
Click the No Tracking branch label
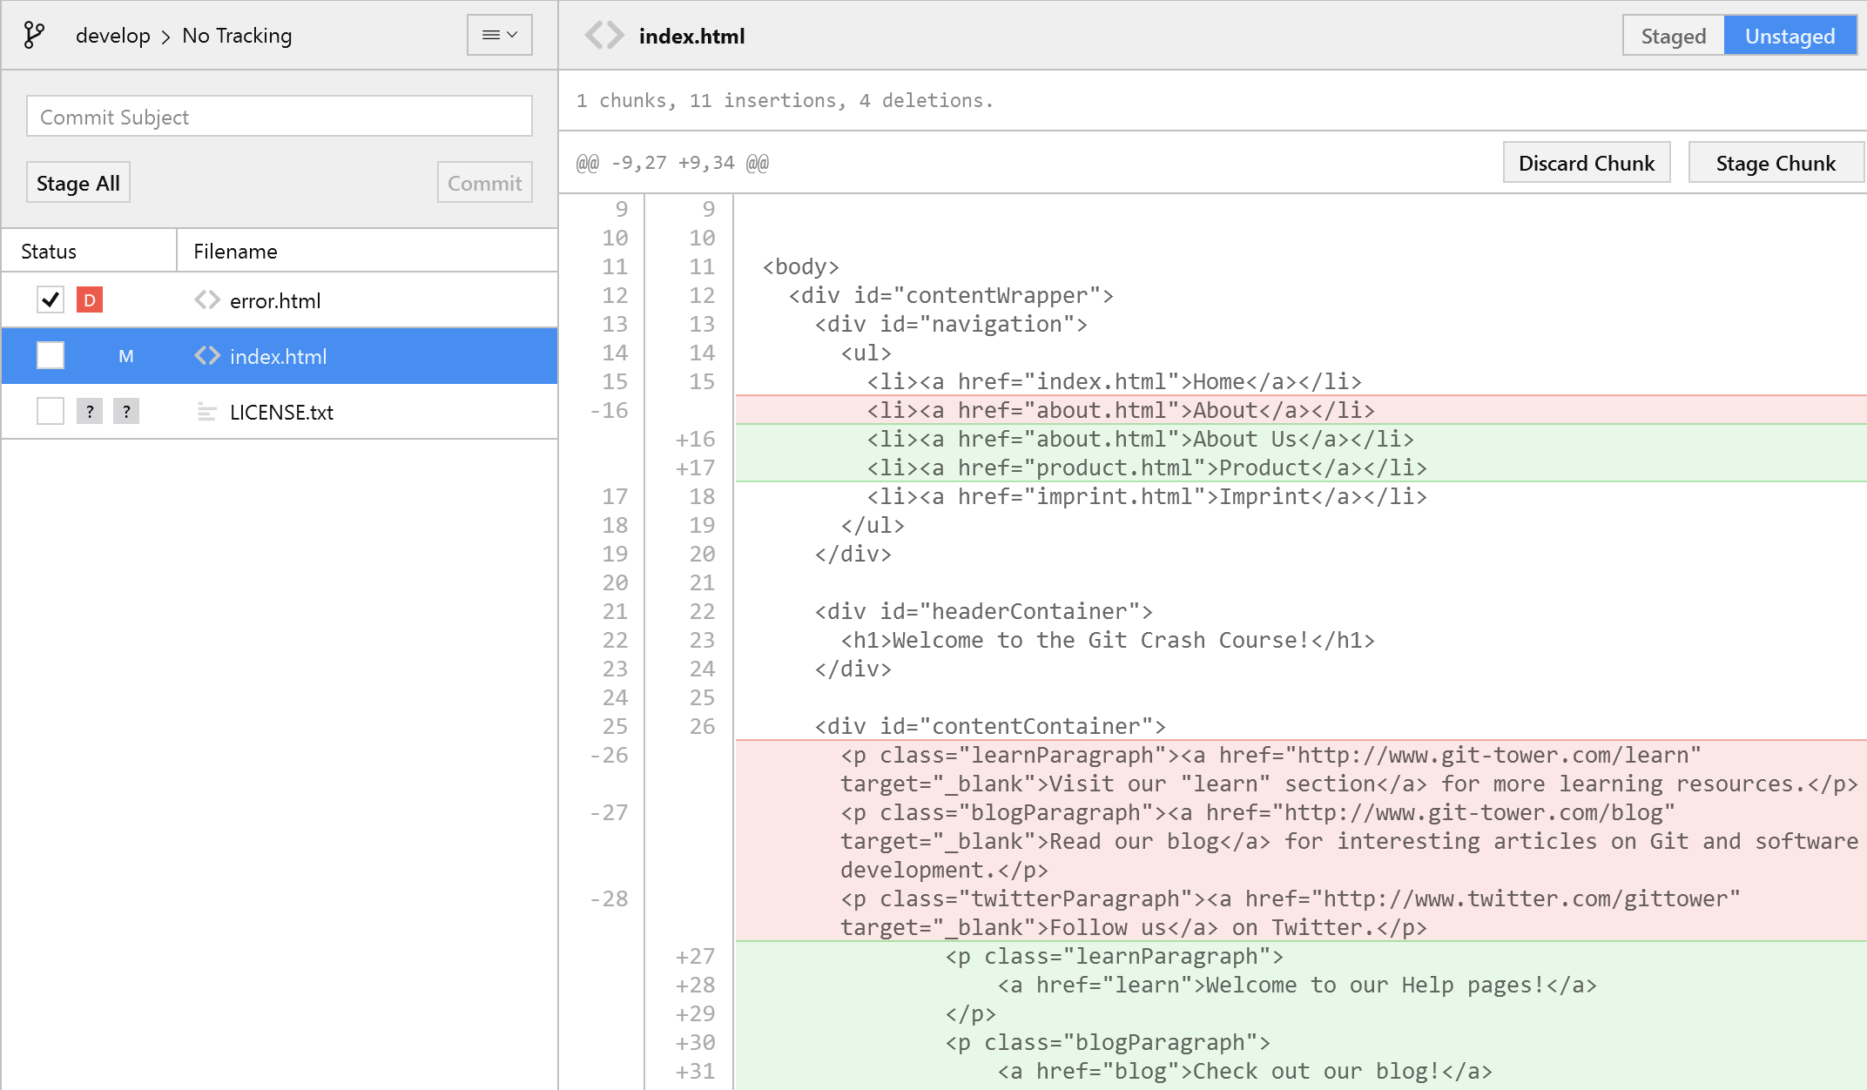[x=237, y=36]
